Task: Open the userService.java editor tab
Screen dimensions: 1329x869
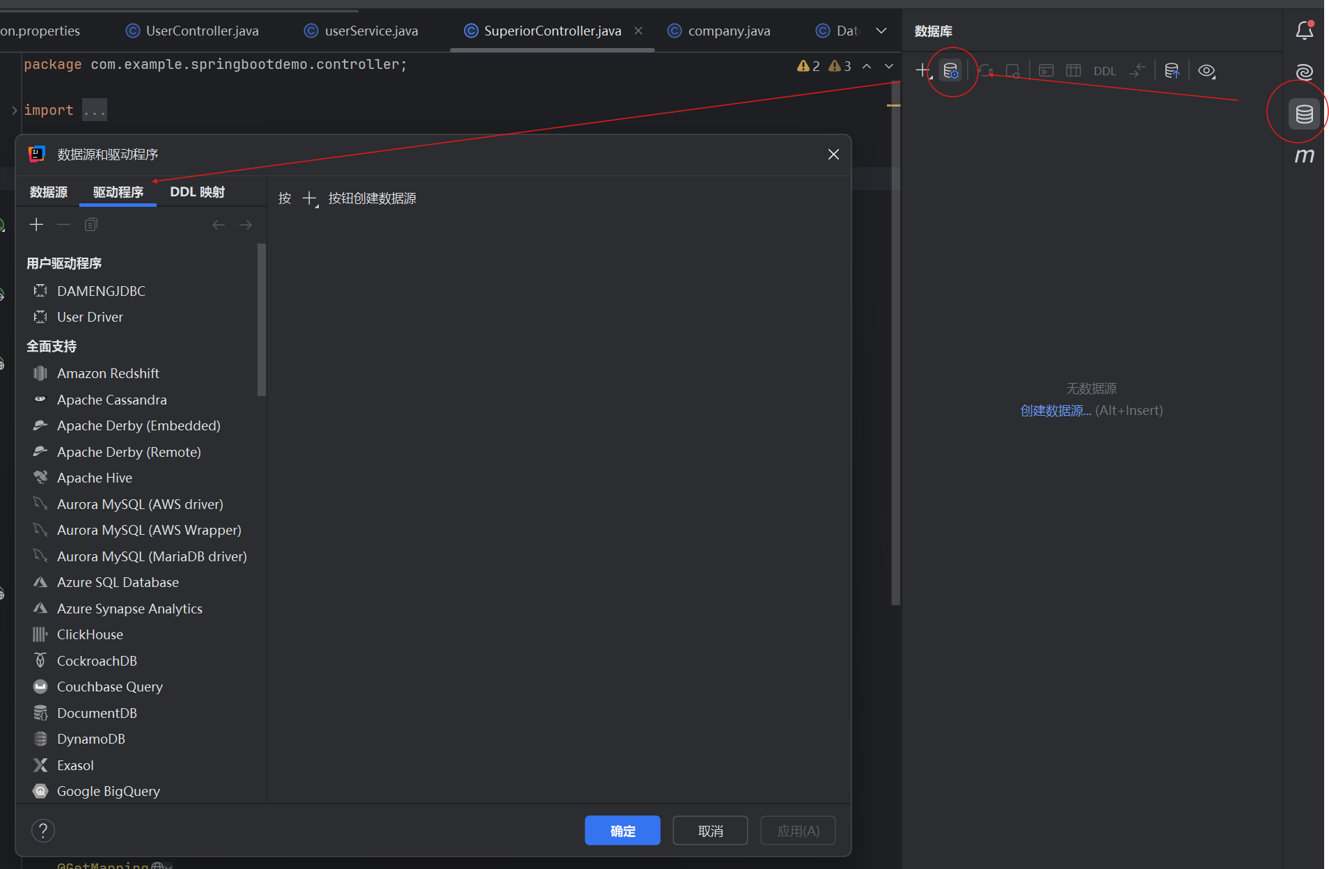Action: coord(361,31)
